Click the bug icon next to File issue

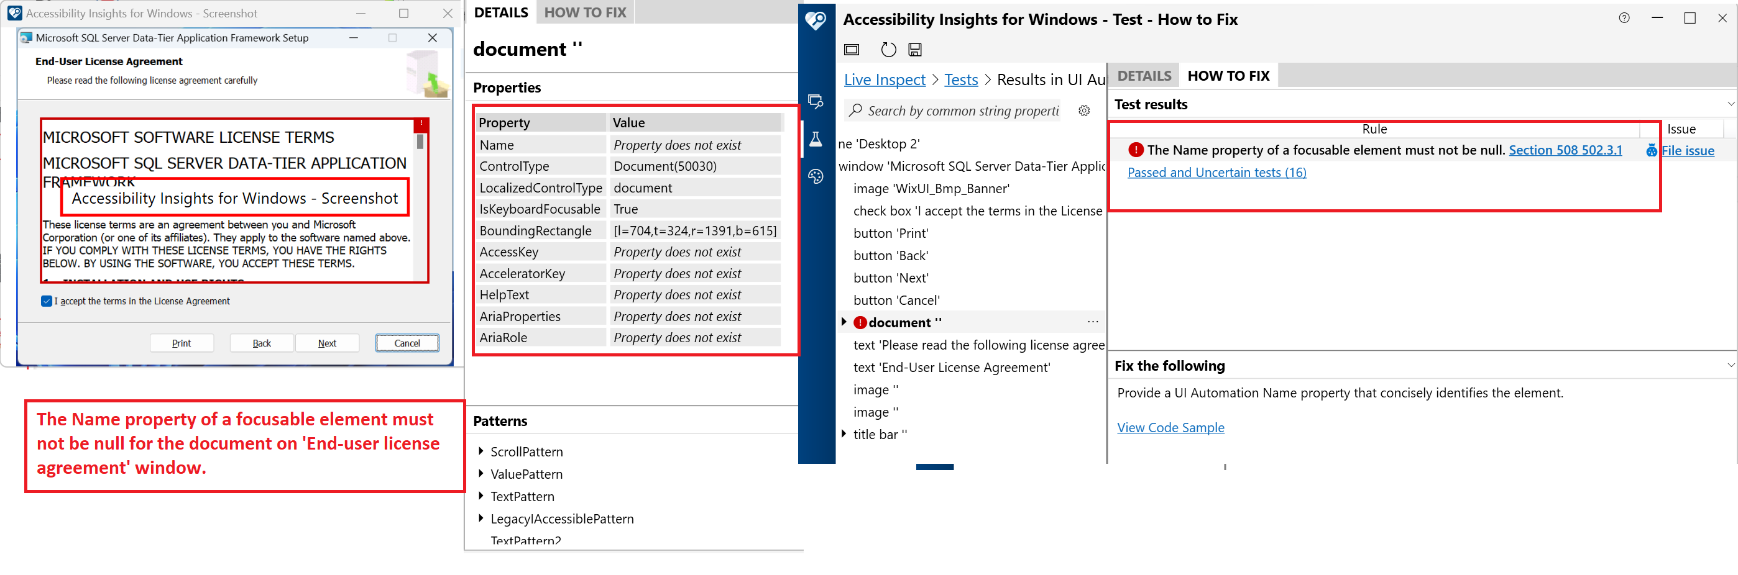point(1652,150)
